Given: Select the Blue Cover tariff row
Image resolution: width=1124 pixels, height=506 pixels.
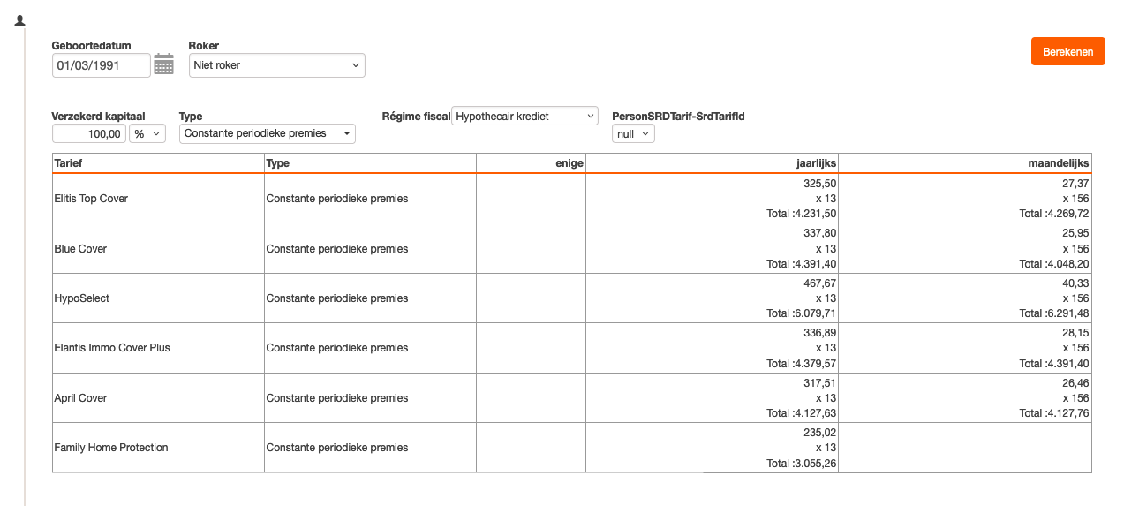Looking at the screenshot, I should coord(80,249).
